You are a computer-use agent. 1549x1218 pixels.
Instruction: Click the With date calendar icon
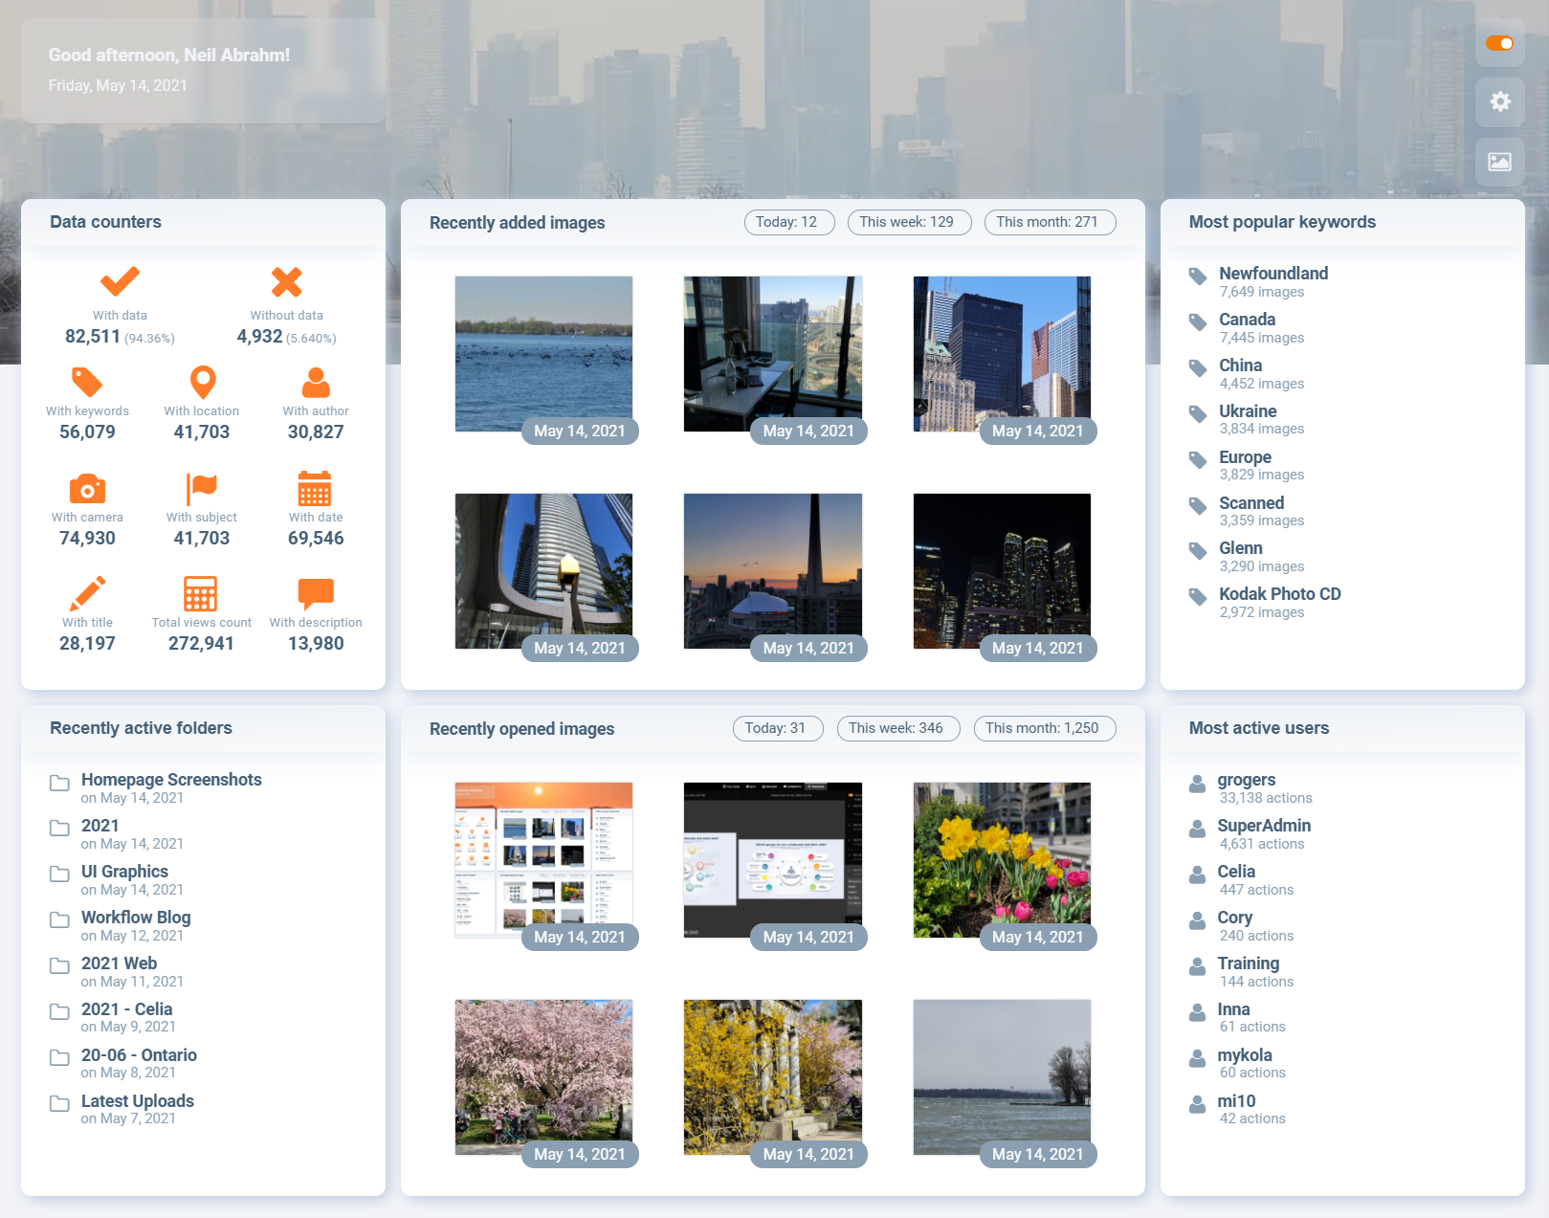(315, 488)
